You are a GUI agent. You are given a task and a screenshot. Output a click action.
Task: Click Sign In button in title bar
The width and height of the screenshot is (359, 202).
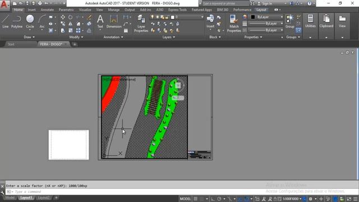tap(265, 3)
